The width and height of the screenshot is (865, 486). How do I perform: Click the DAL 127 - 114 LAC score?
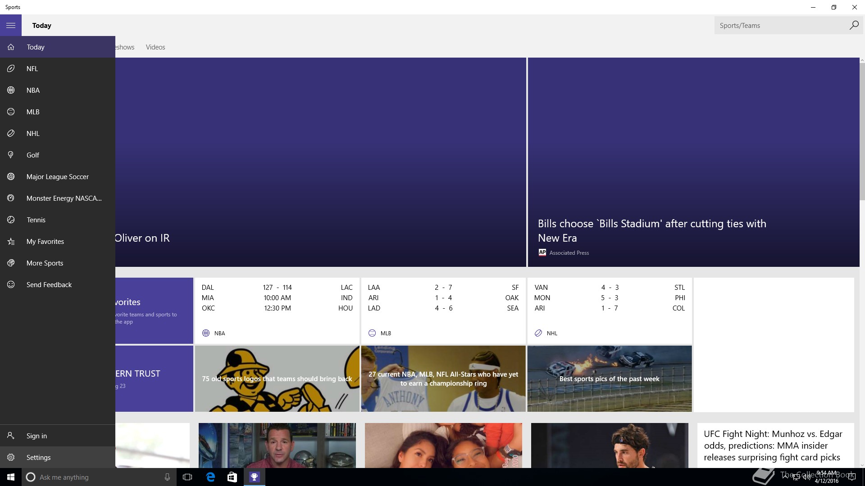[x=277, y=287]
